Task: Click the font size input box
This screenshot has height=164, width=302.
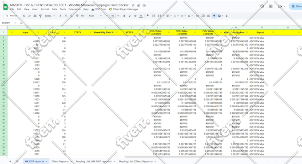Action: [112, 16]
